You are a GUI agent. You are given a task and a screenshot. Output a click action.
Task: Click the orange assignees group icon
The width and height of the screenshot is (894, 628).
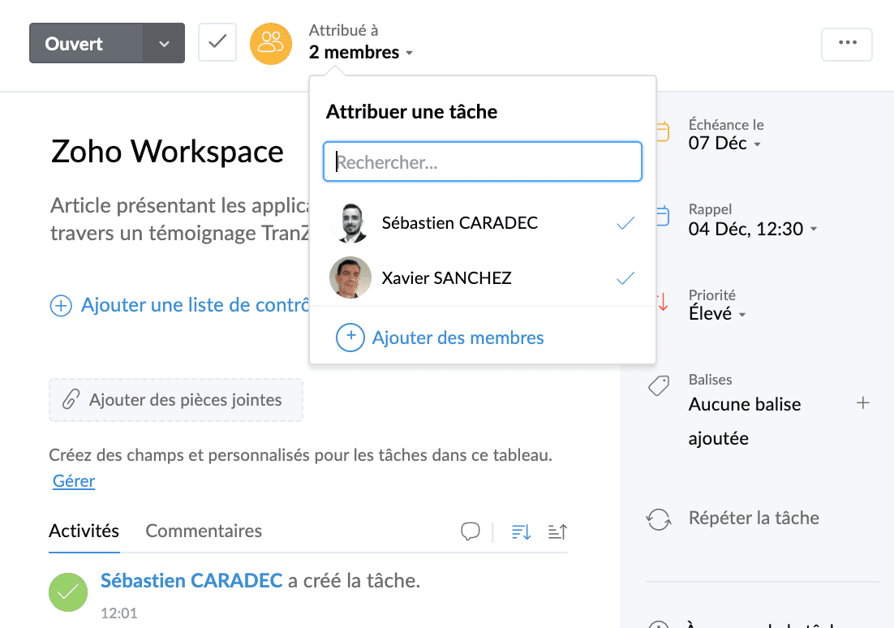(x=271, y=44)
